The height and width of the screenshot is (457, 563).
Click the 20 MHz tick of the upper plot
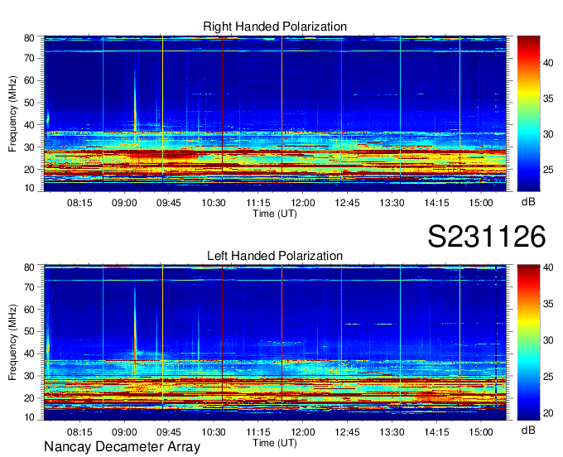click(x=29, y=170)
